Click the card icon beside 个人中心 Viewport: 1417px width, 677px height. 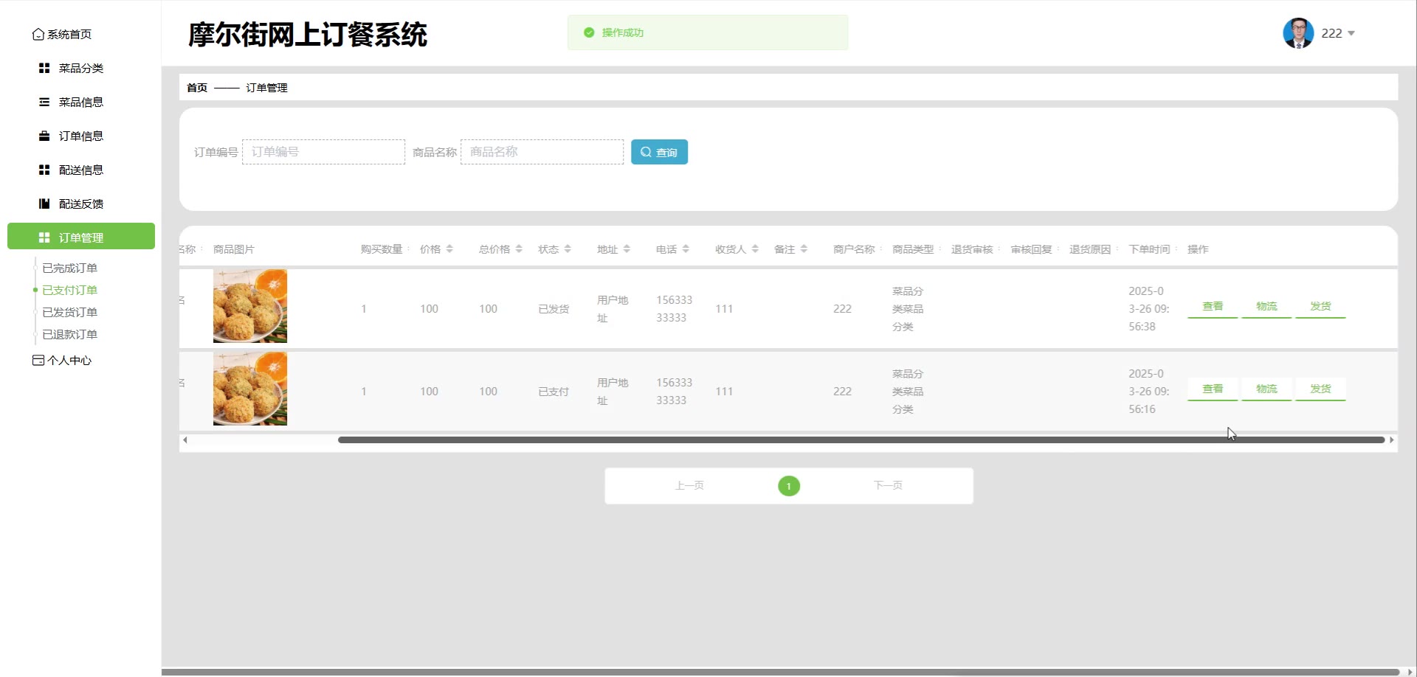(38, 360)
